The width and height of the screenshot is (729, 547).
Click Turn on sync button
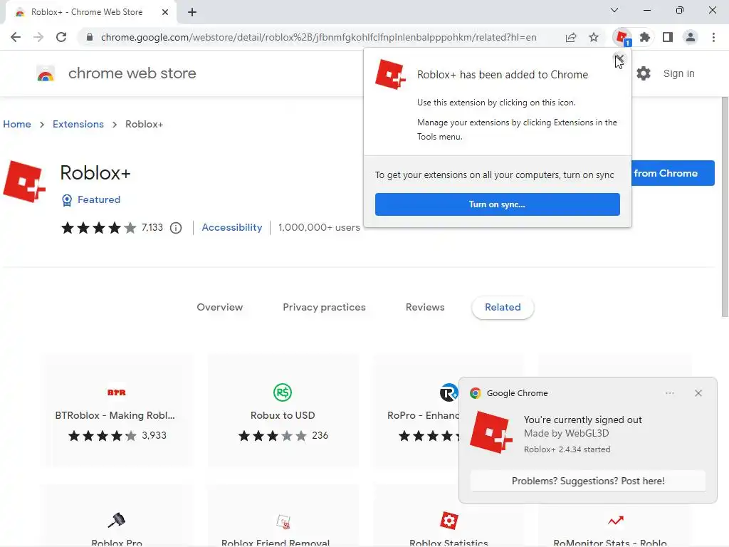pyautogui.click(x=497, y=204)
